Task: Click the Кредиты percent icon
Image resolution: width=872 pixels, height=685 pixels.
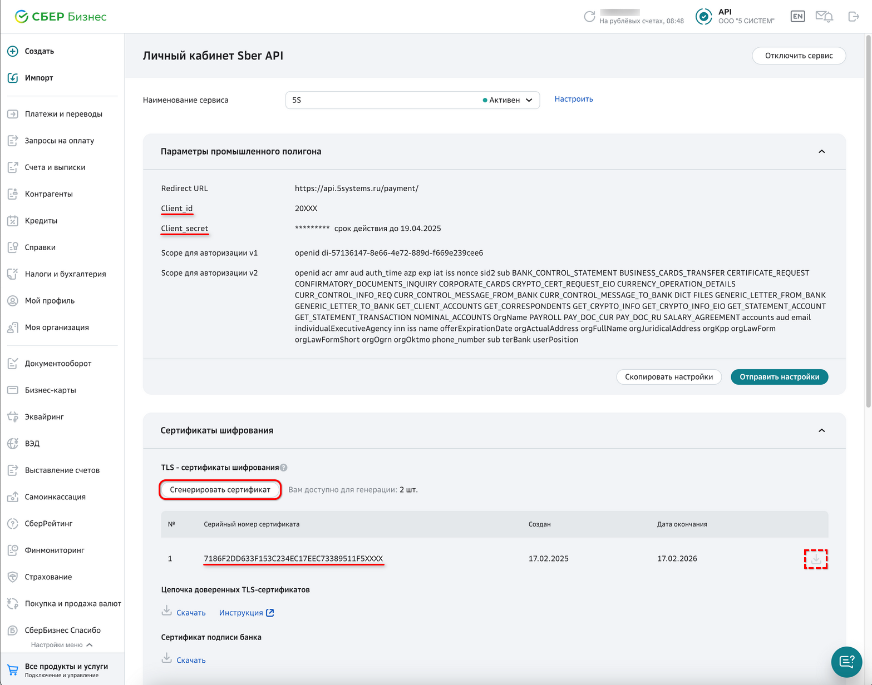Action: click(x=13, y=221)
